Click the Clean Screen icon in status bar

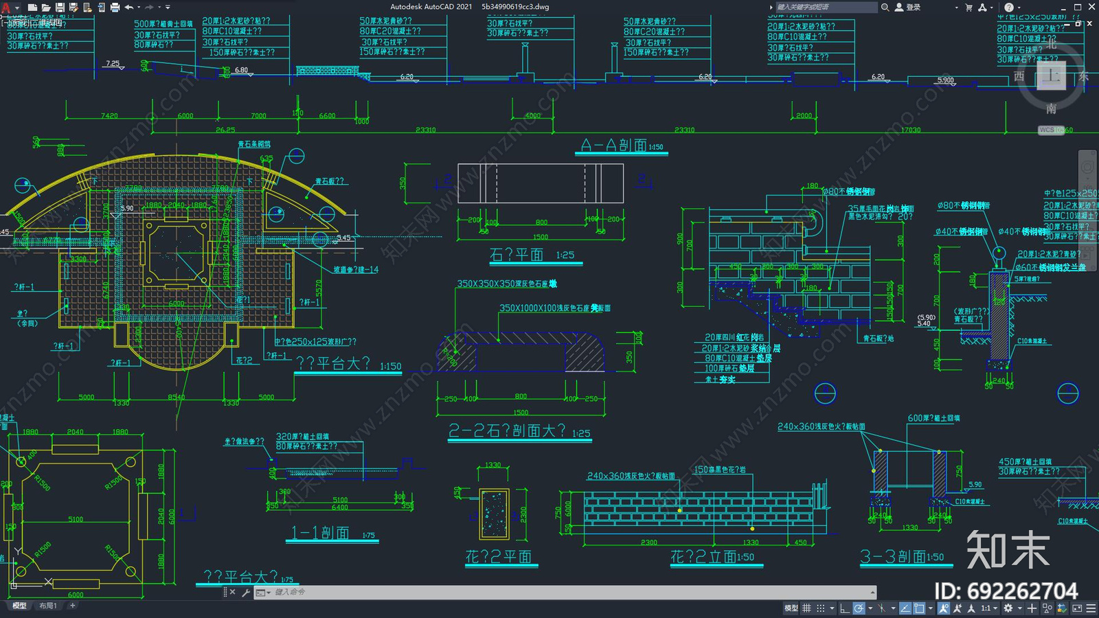click(x=1077, y=608)
